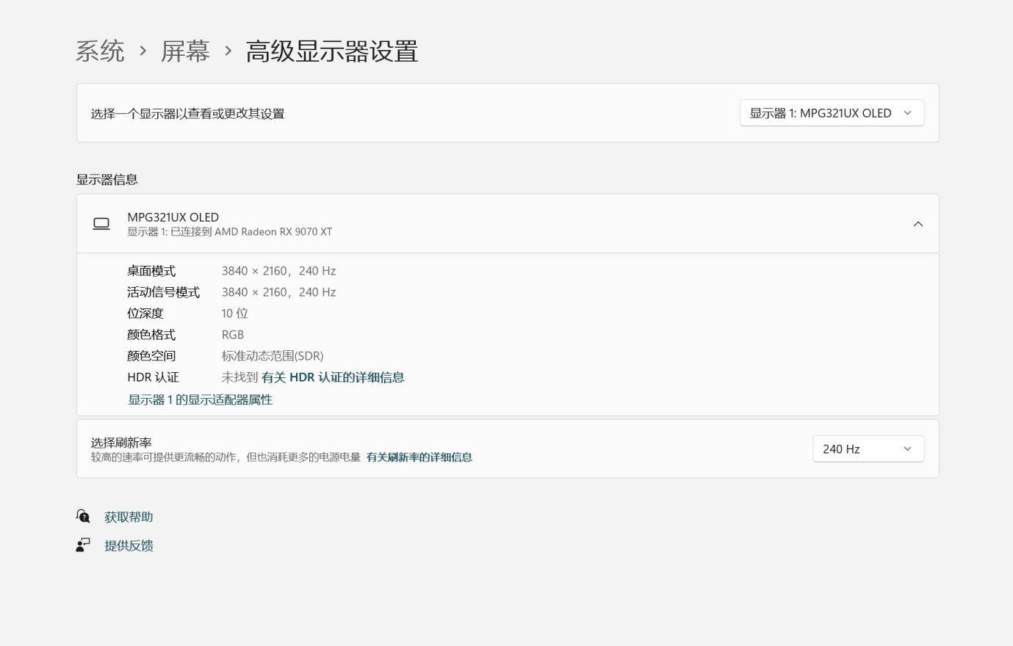Click the 获取帮助 headset icon
The width and height of the screenshot is (1013, 646).
click(83, 516)
